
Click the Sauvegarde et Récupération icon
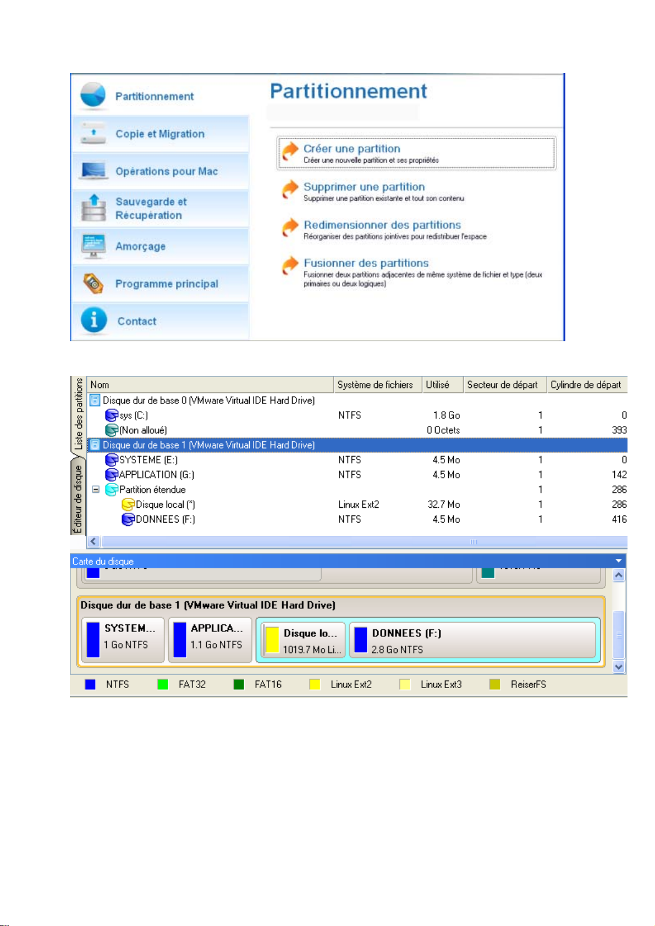click(x=93, y=208)
